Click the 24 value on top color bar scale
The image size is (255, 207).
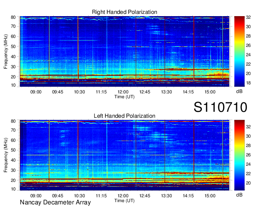pyautogui.click(x=248, y=55)
